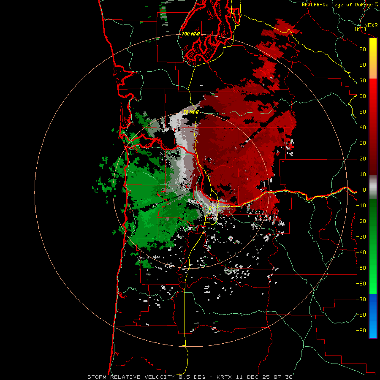
Task: Click the NEXR label above the color bar
Action: [371, 25]
